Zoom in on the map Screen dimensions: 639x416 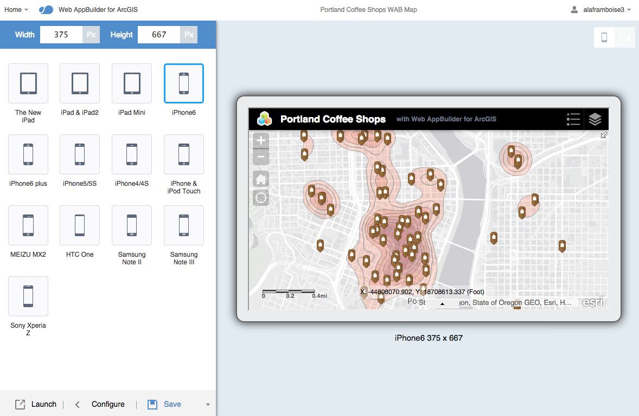tap(261, 141)
